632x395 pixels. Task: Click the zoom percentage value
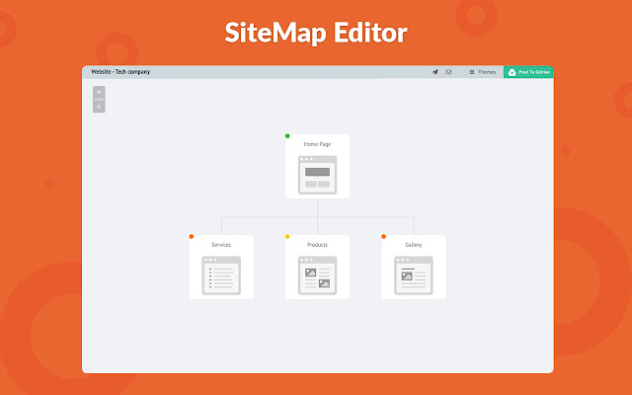coord(99,100)
